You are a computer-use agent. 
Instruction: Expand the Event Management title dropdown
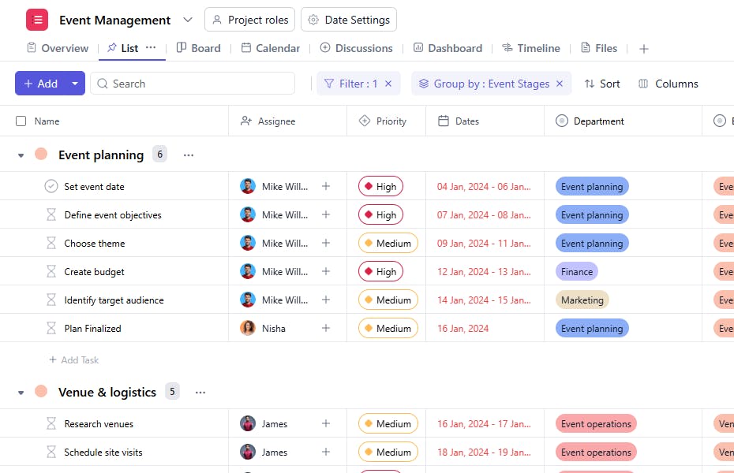[x=187, y=20]
